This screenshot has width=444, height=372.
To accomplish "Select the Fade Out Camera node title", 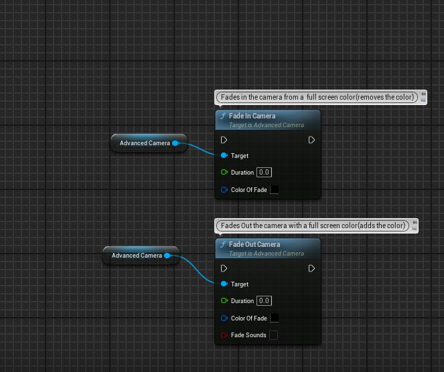I will pos(254,245).
